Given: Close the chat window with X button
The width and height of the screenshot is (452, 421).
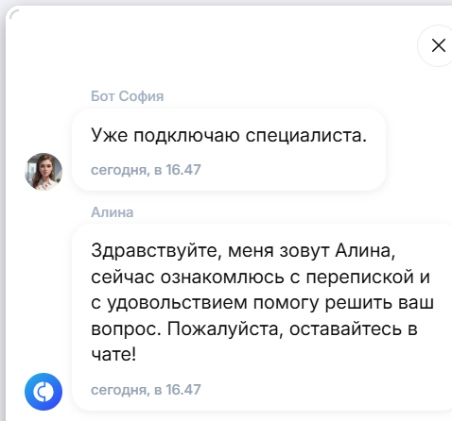Looking at the screenshot, I should tap(438, 45).
